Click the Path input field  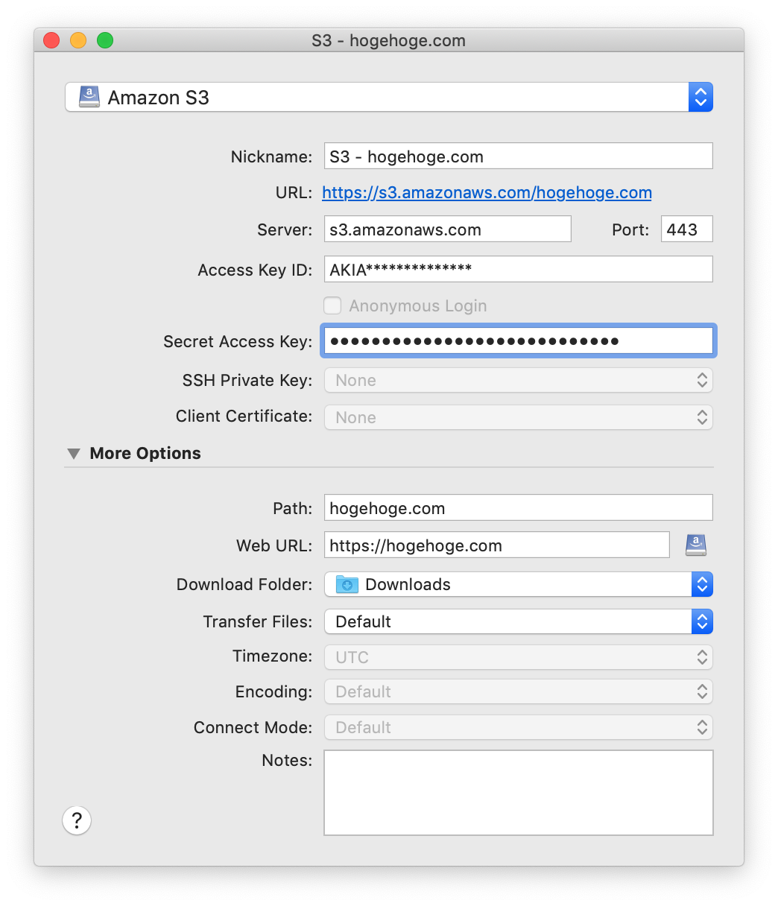point(519,508)
